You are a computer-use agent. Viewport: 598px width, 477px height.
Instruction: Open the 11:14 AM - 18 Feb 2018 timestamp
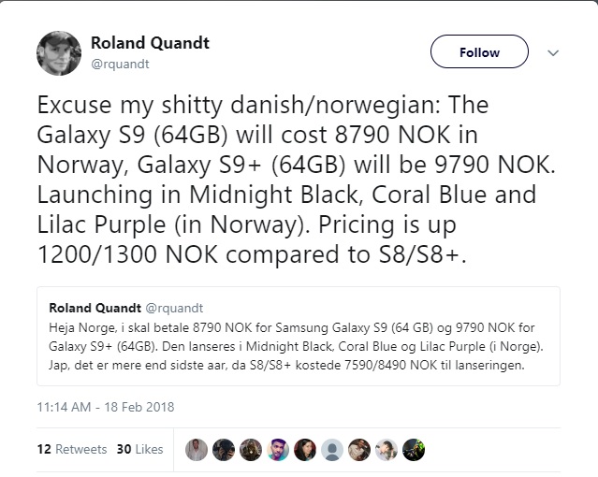pos(106,407)
